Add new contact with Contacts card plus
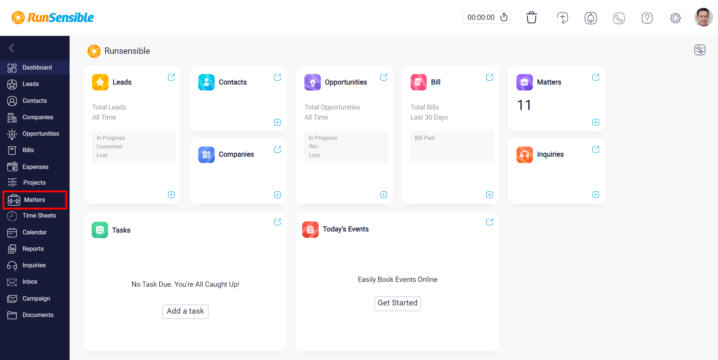Screen dimensions: 718x360 pyautogui.click(x=277, y=122)
